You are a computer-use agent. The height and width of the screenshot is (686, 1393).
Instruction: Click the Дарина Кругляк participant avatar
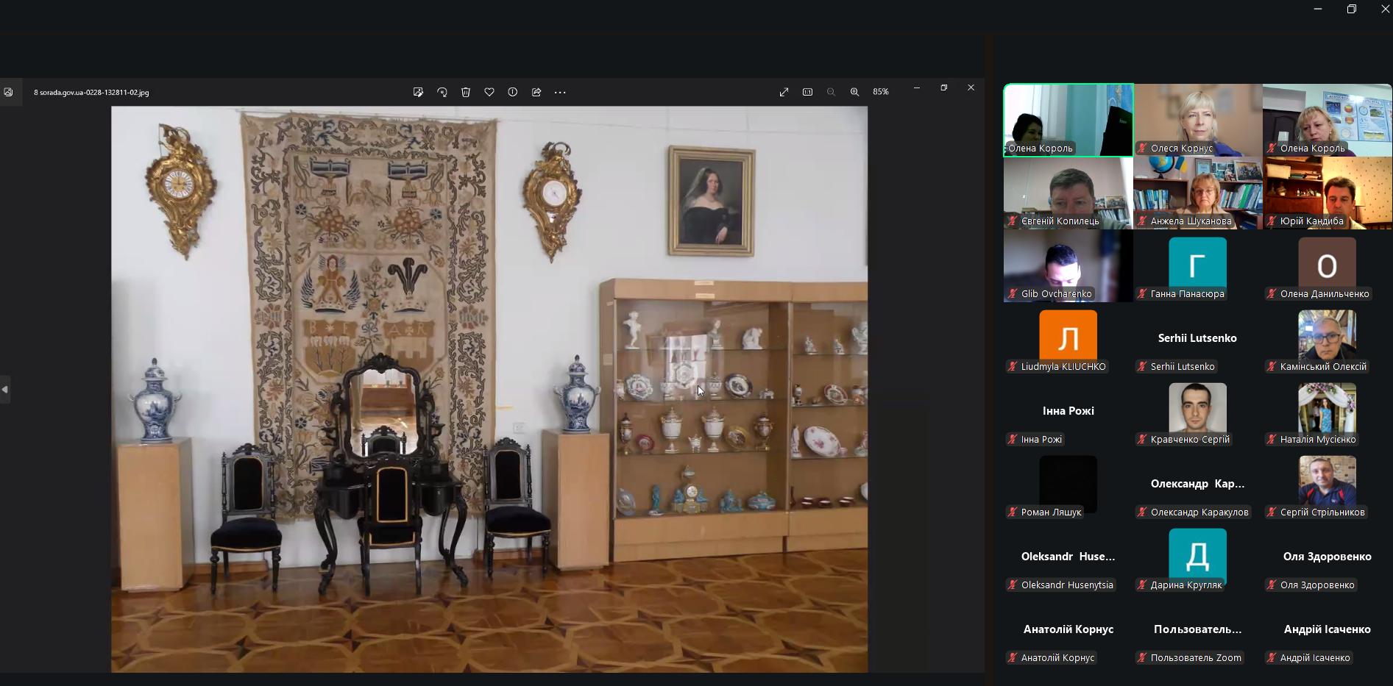[1197, 556]
